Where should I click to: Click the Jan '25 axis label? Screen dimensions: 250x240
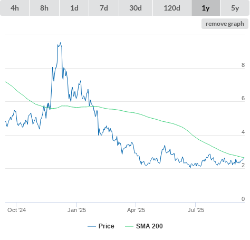pos(77,210)
